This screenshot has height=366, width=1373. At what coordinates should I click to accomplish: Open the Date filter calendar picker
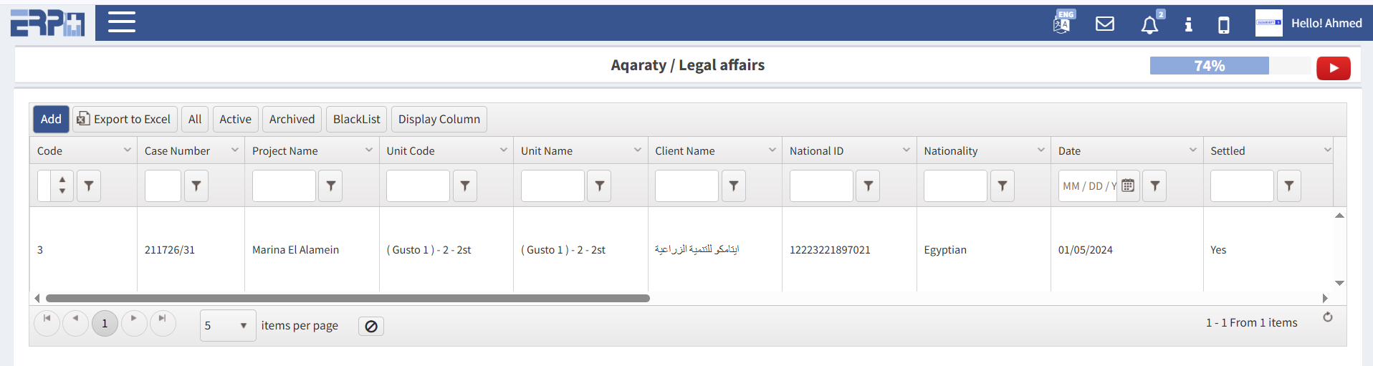coord(1128,186)
